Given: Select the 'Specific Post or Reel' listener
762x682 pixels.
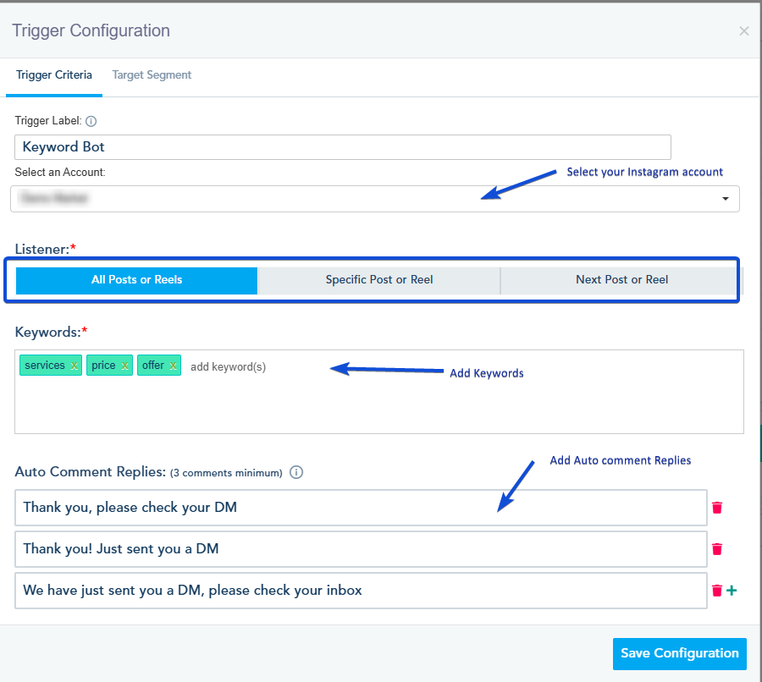Looking at the screenshot, I should point(379,280).
